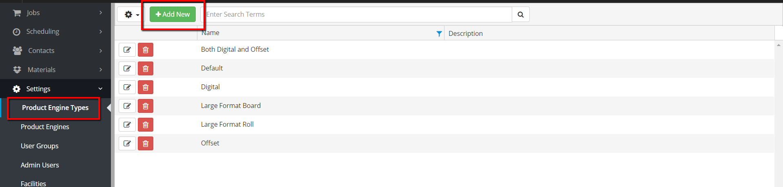The image size is (783, 187).
Task: Click the search magnifier button
Action: 520,15
